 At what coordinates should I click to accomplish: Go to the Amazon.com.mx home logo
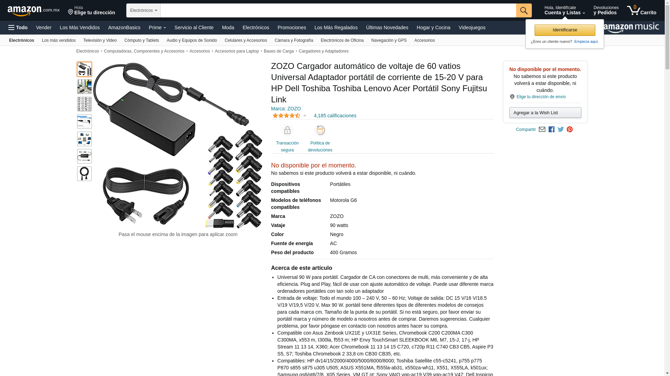tap(33, 11)
